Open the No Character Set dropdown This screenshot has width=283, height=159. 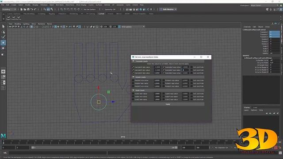pyautogui.click(x=221, y=148)
